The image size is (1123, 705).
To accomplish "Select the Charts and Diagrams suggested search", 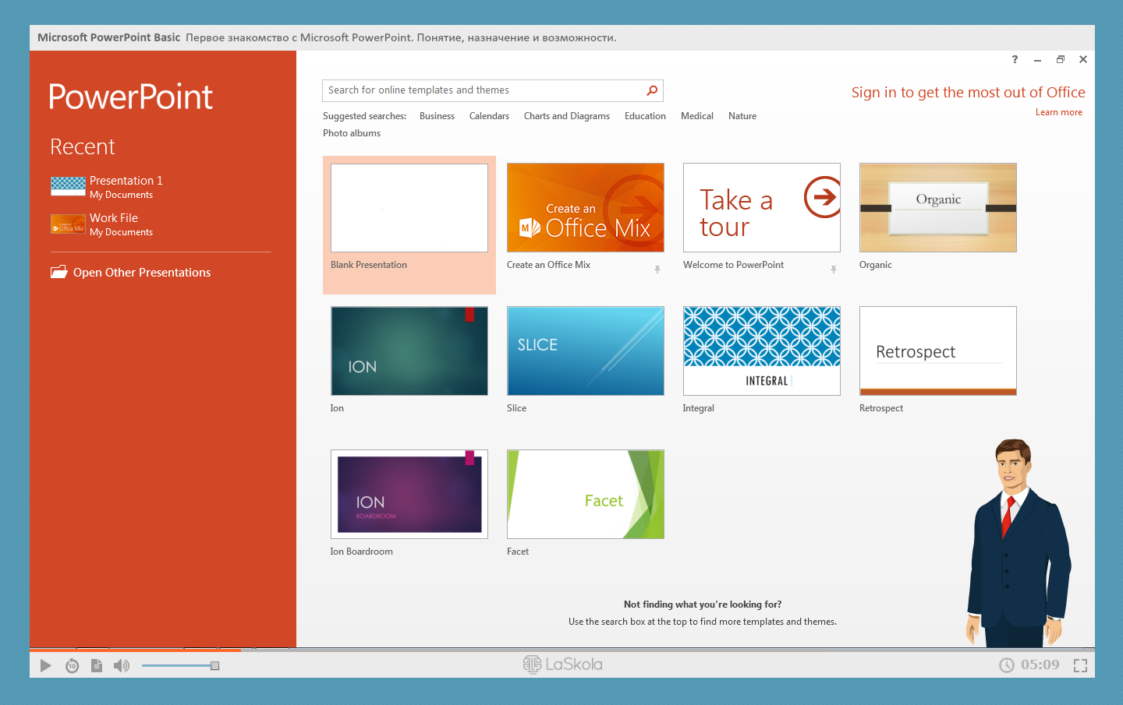I will pos(566,116).
